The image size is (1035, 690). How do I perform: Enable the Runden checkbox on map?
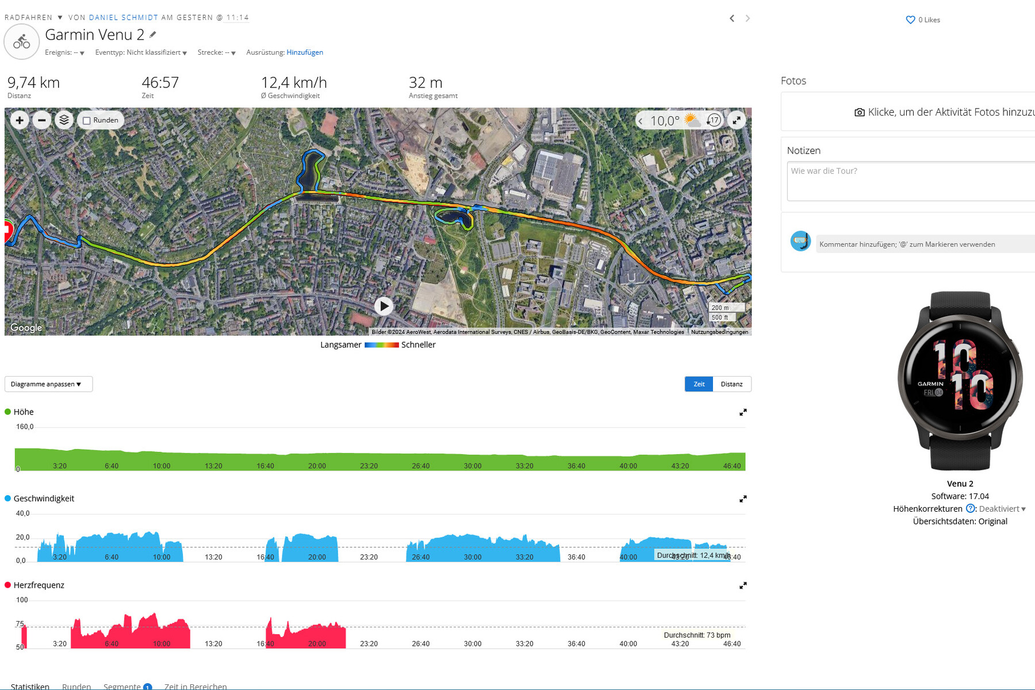click(87, 121)
